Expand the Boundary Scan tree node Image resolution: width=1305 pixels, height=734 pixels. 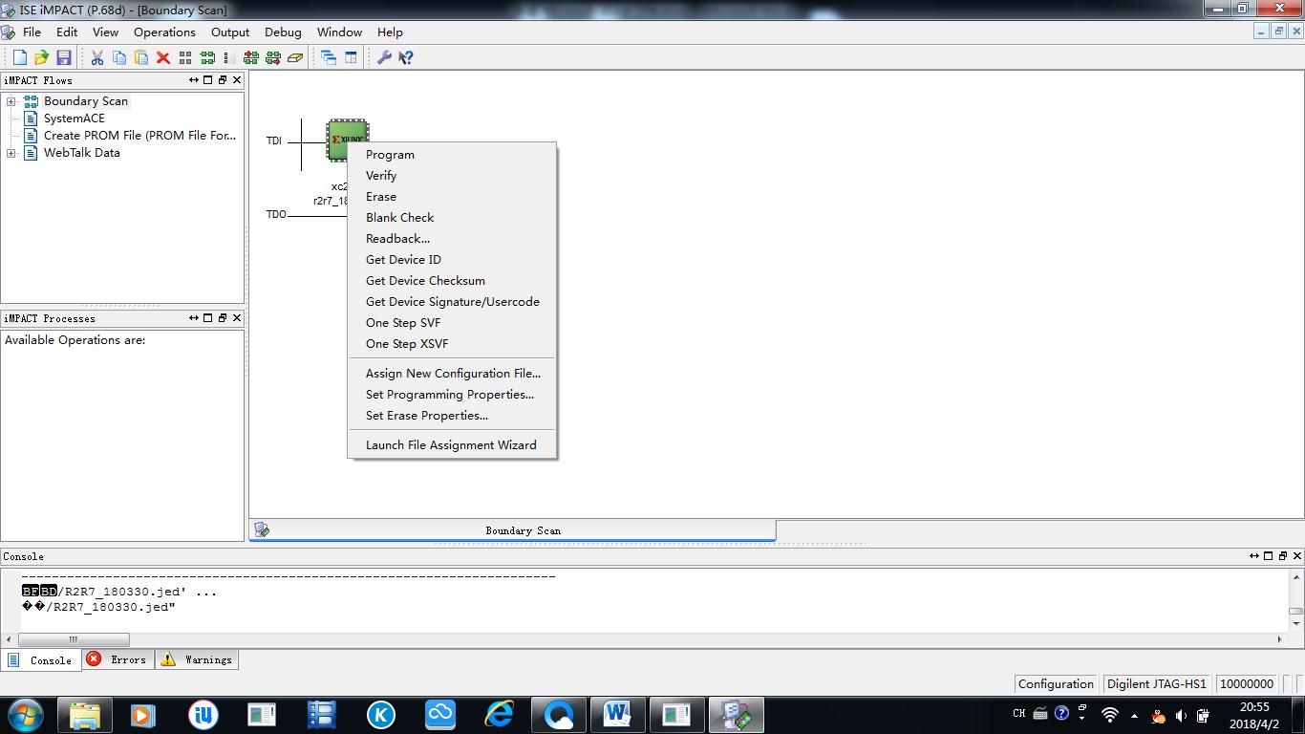click(11, 101)
